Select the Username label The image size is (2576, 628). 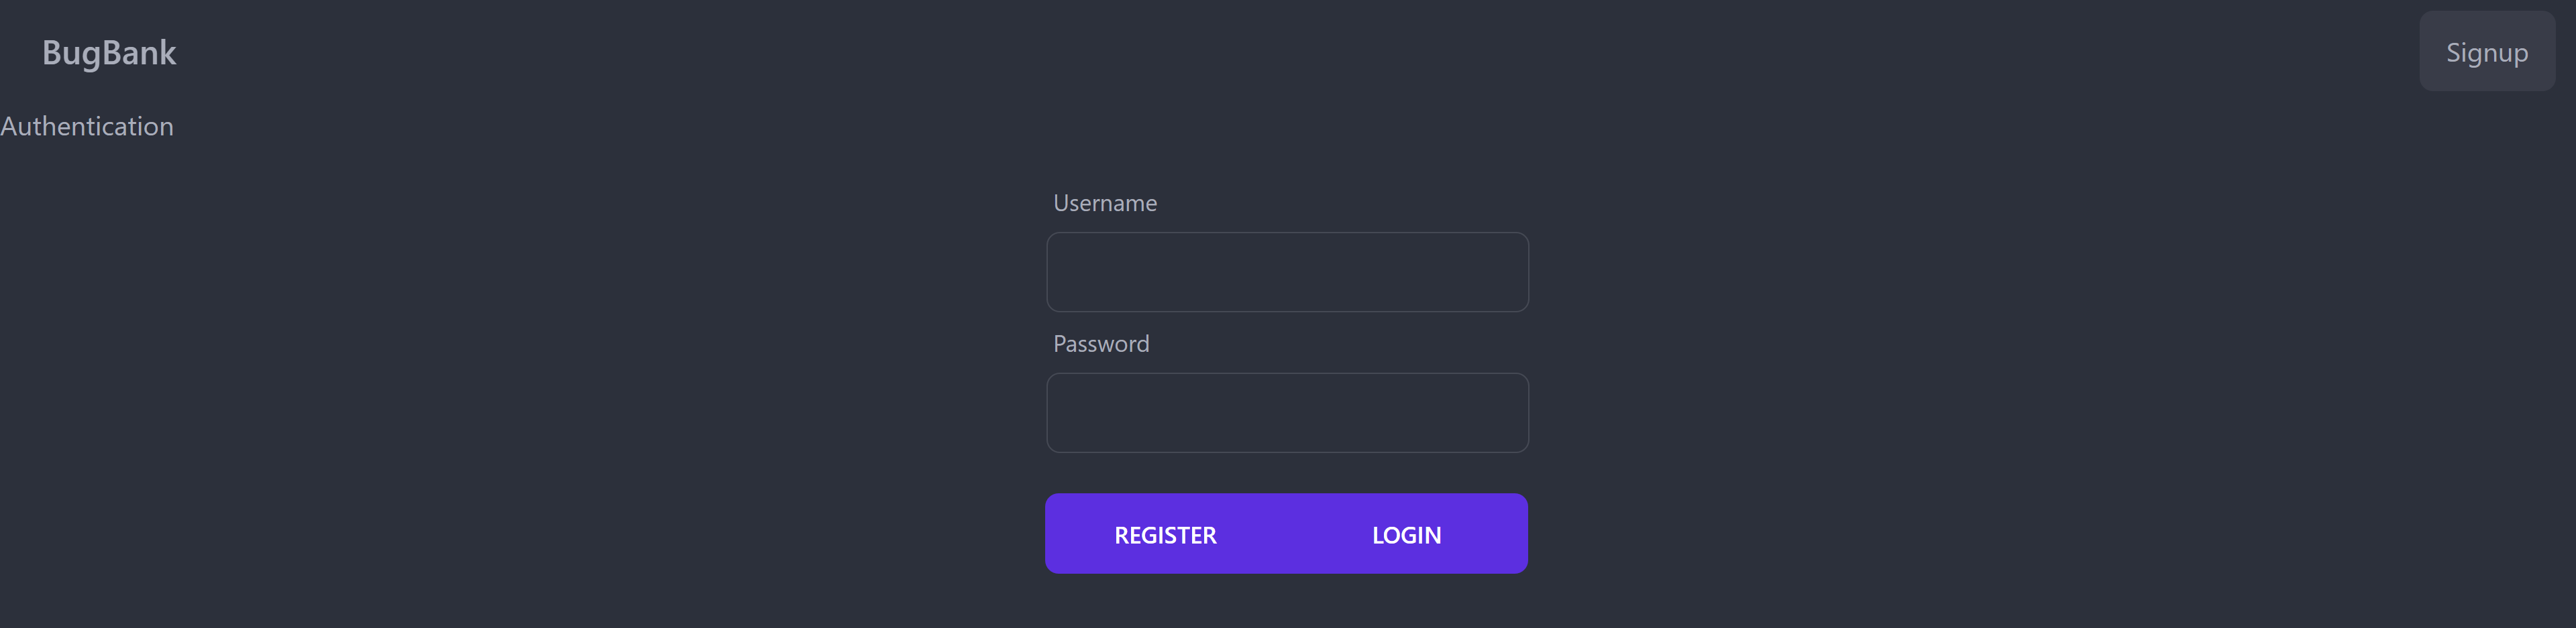click(1105, 202)
